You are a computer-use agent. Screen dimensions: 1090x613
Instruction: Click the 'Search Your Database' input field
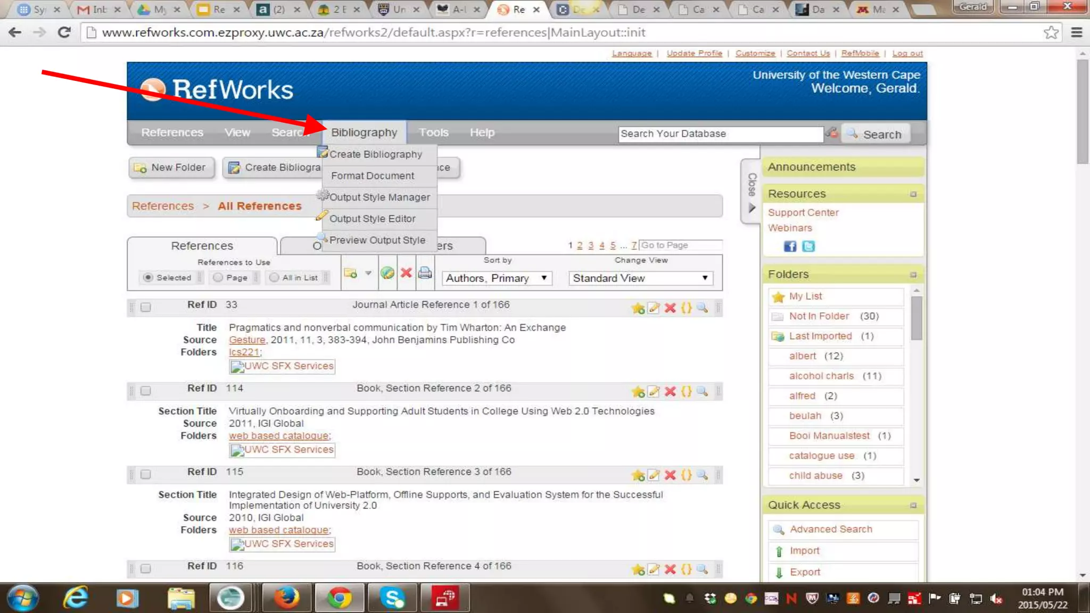click(720, 134)
